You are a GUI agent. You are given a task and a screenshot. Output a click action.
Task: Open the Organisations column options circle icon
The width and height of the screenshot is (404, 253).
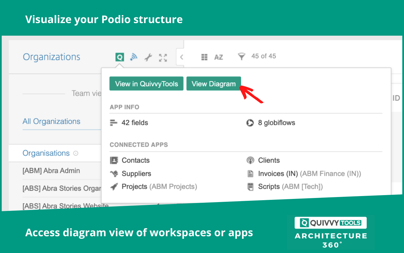[x=75, y=153]
